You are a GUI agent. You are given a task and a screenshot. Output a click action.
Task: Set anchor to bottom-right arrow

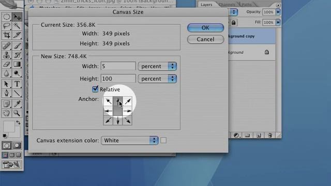(x=127, y=120)
